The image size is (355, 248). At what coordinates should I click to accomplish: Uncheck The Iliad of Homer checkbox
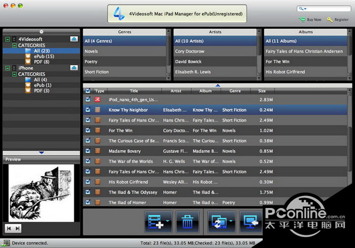(88, 202)
